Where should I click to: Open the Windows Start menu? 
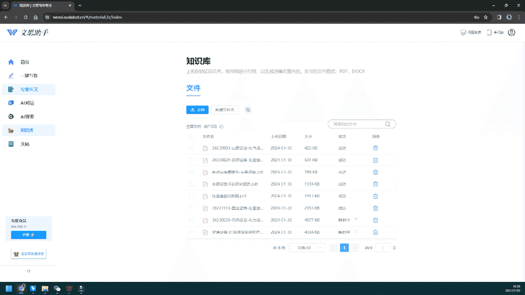[x=9, y=288]
